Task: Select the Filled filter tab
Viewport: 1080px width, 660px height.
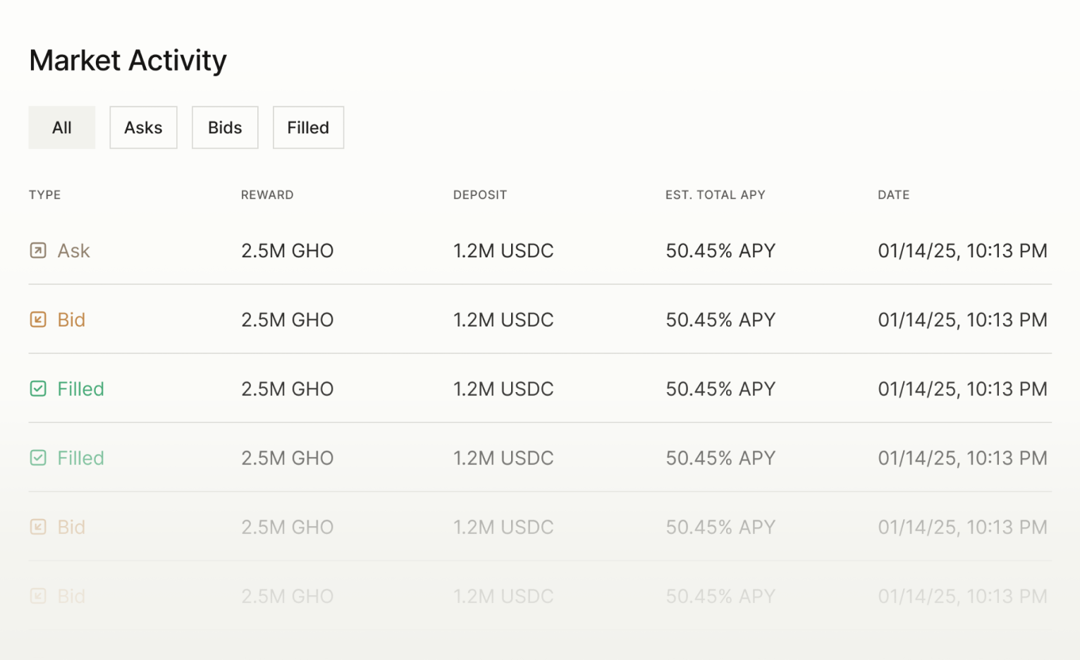Action: coord(308,128)
